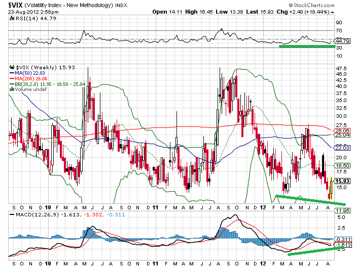Click the 17.5 price axis tick
Viewport: 355px width, 268px height.
341,171
